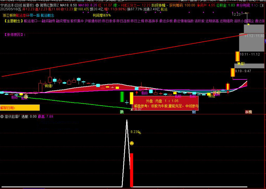Expand the 简易红飘带Z indicator dropdown arrow
Viewport: 266px width, 189px height.
37,5
